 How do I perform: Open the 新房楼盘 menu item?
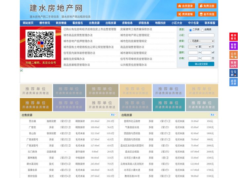point(61,23)
